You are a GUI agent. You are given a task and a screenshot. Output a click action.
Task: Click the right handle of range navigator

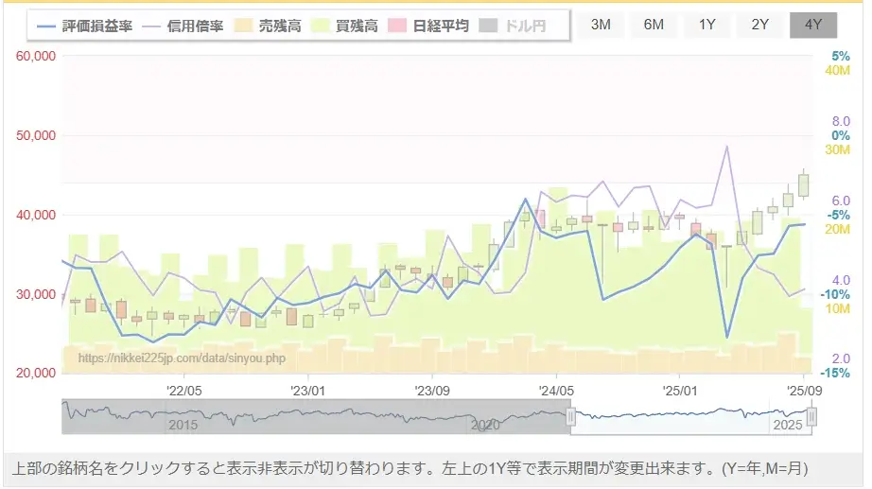coord(811,417)
